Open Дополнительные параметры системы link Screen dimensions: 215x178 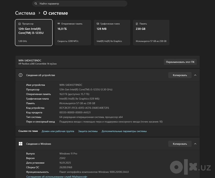point(124,131)
